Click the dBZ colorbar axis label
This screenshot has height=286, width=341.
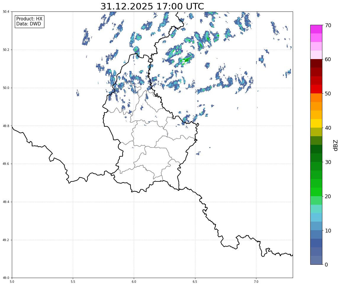[x=336, y=145]
